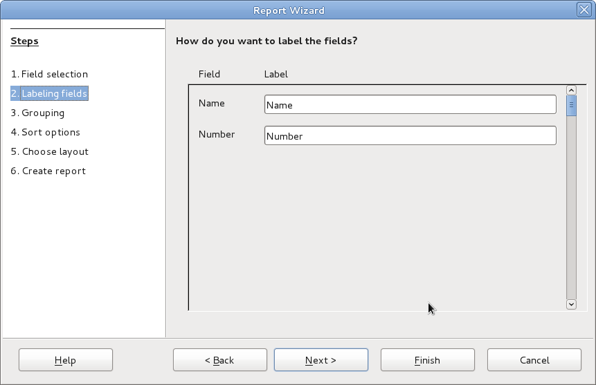Close the Report Wizard window

pos(584,10)
